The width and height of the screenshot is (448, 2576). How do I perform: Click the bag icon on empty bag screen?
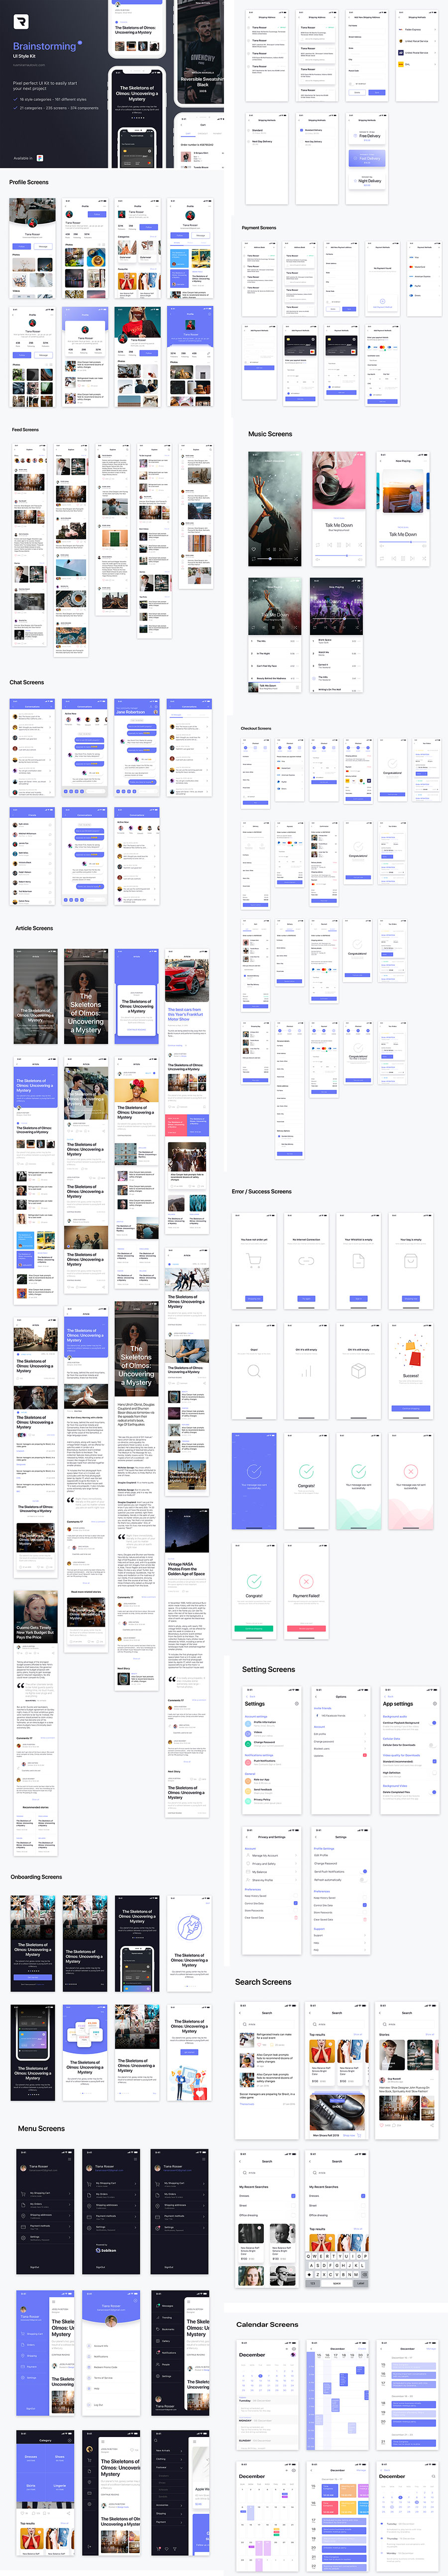tap(410, 1261)
